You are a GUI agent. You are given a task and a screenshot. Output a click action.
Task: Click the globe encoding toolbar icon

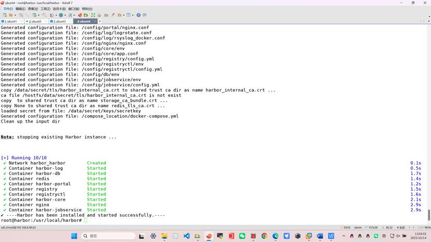click(x=61, y=15)
